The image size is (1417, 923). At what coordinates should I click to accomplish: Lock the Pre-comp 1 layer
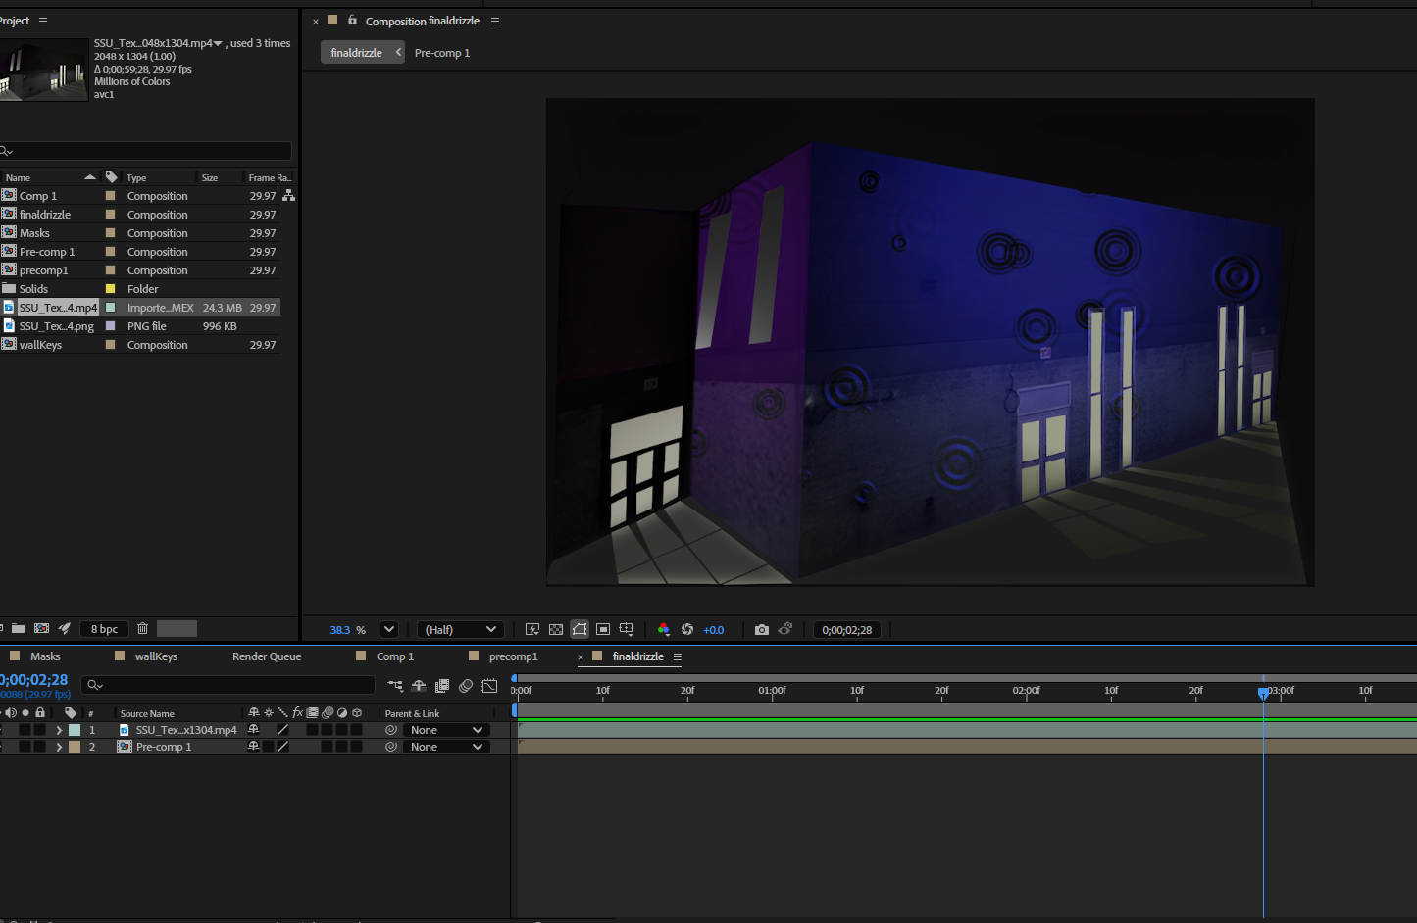pos(40,746)
